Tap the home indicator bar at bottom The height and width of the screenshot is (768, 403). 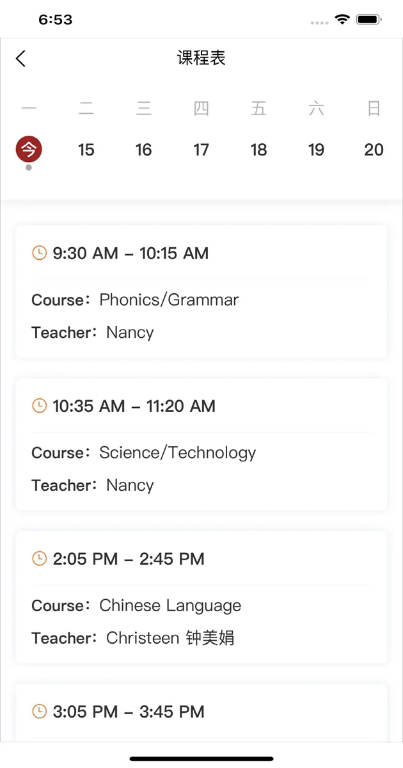201,758
